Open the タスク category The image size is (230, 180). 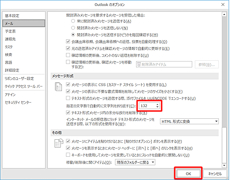click(24, 47)
